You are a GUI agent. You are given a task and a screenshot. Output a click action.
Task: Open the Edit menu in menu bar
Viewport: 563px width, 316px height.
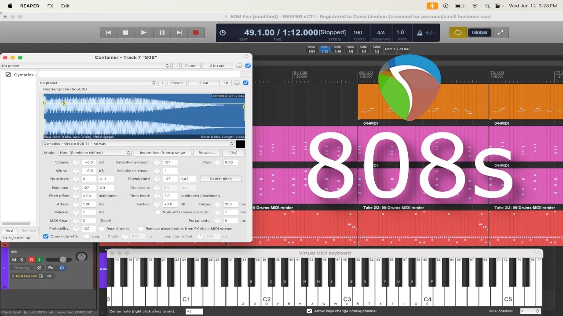[x=66, y=6]
